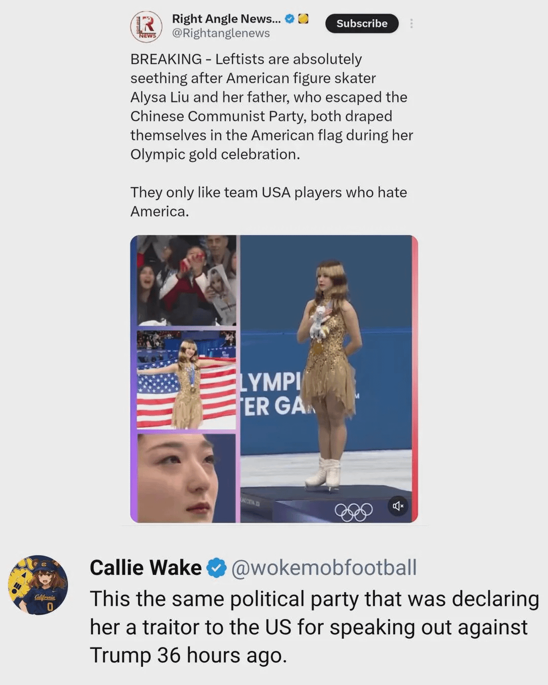Click the Olympic rings logo in the video
The height and width of the screenshot is (685, 548).
coord(354,511)
